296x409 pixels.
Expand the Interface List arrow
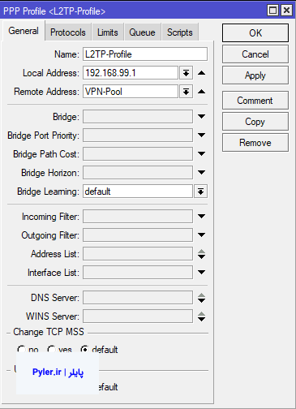coord(201,272)
